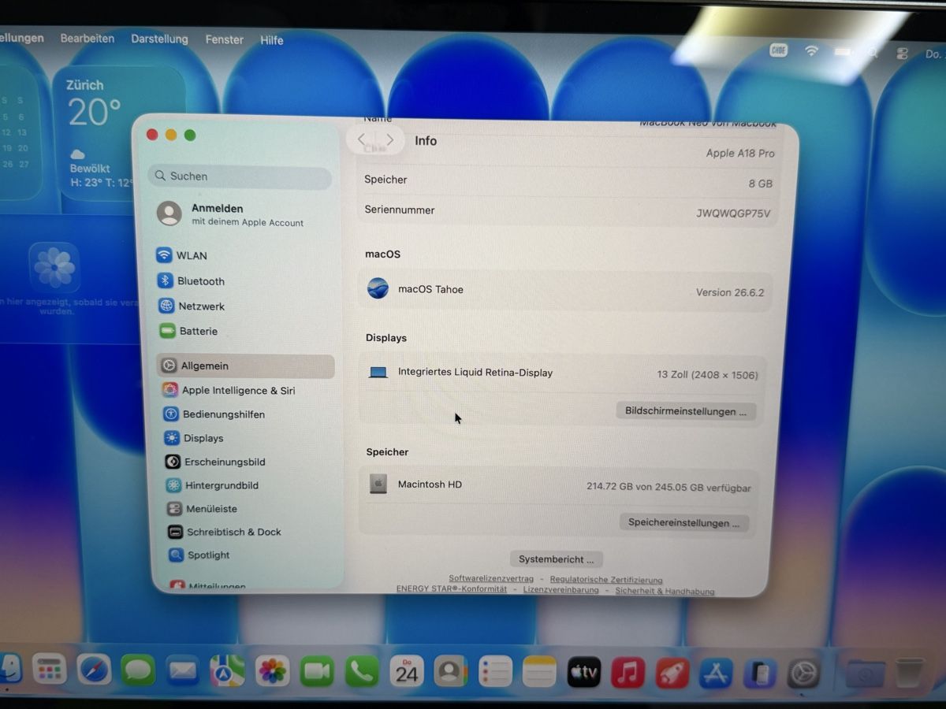Open Apple TV from the Dock
This screenshot has width=946, height=709.
(x=584, y=673)
